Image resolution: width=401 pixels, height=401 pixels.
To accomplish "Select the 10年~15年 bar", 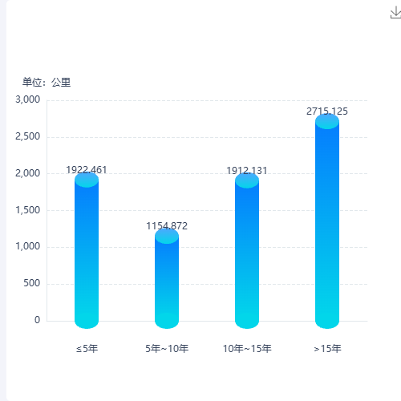I will pos(247,251).
